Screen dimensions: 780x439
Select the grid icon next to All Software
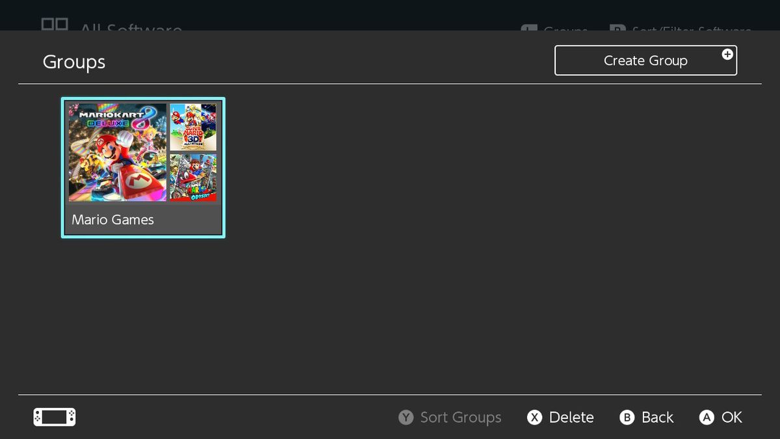[55, 25]
